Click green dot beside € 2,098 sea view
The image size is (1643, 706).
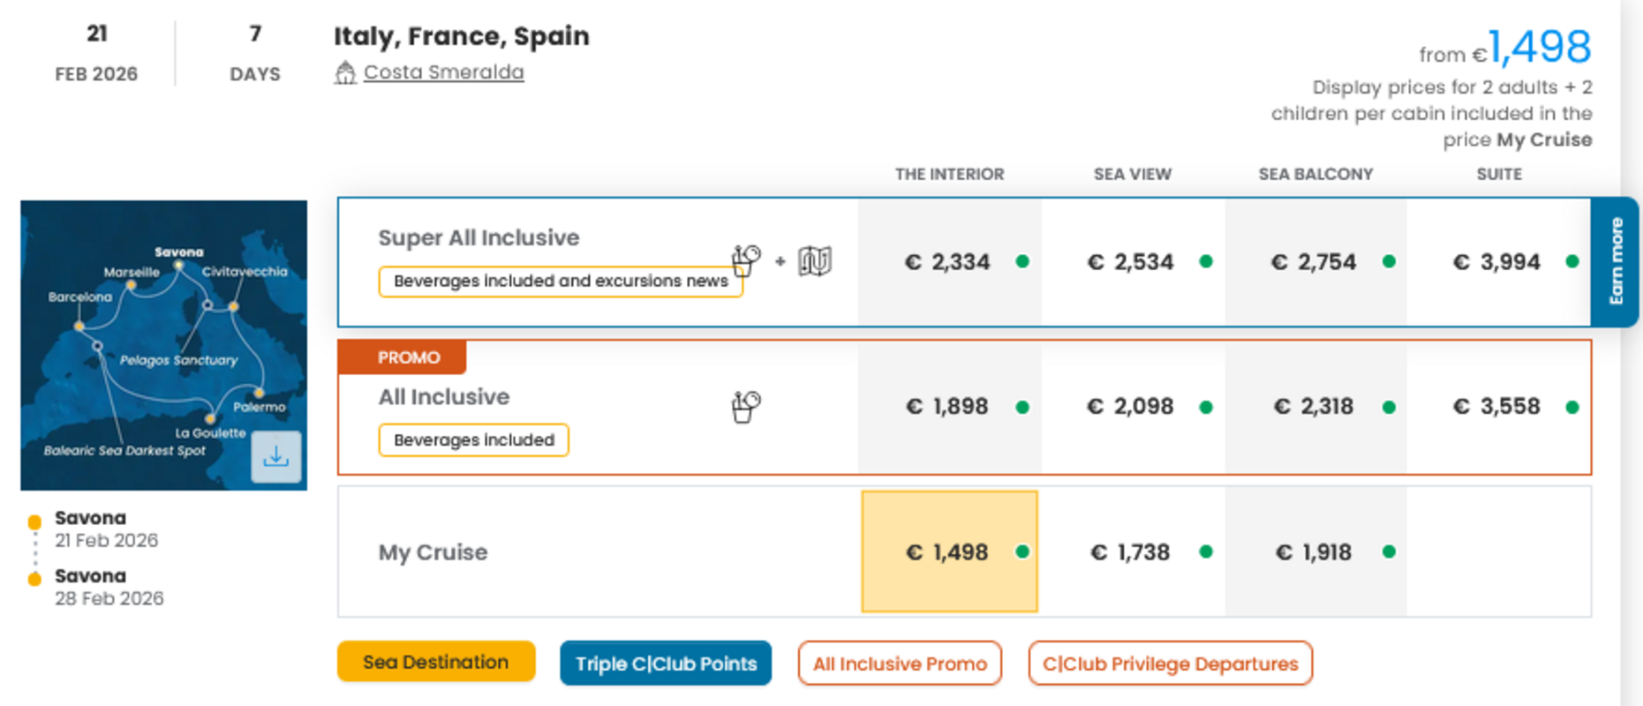point(1206,407)
